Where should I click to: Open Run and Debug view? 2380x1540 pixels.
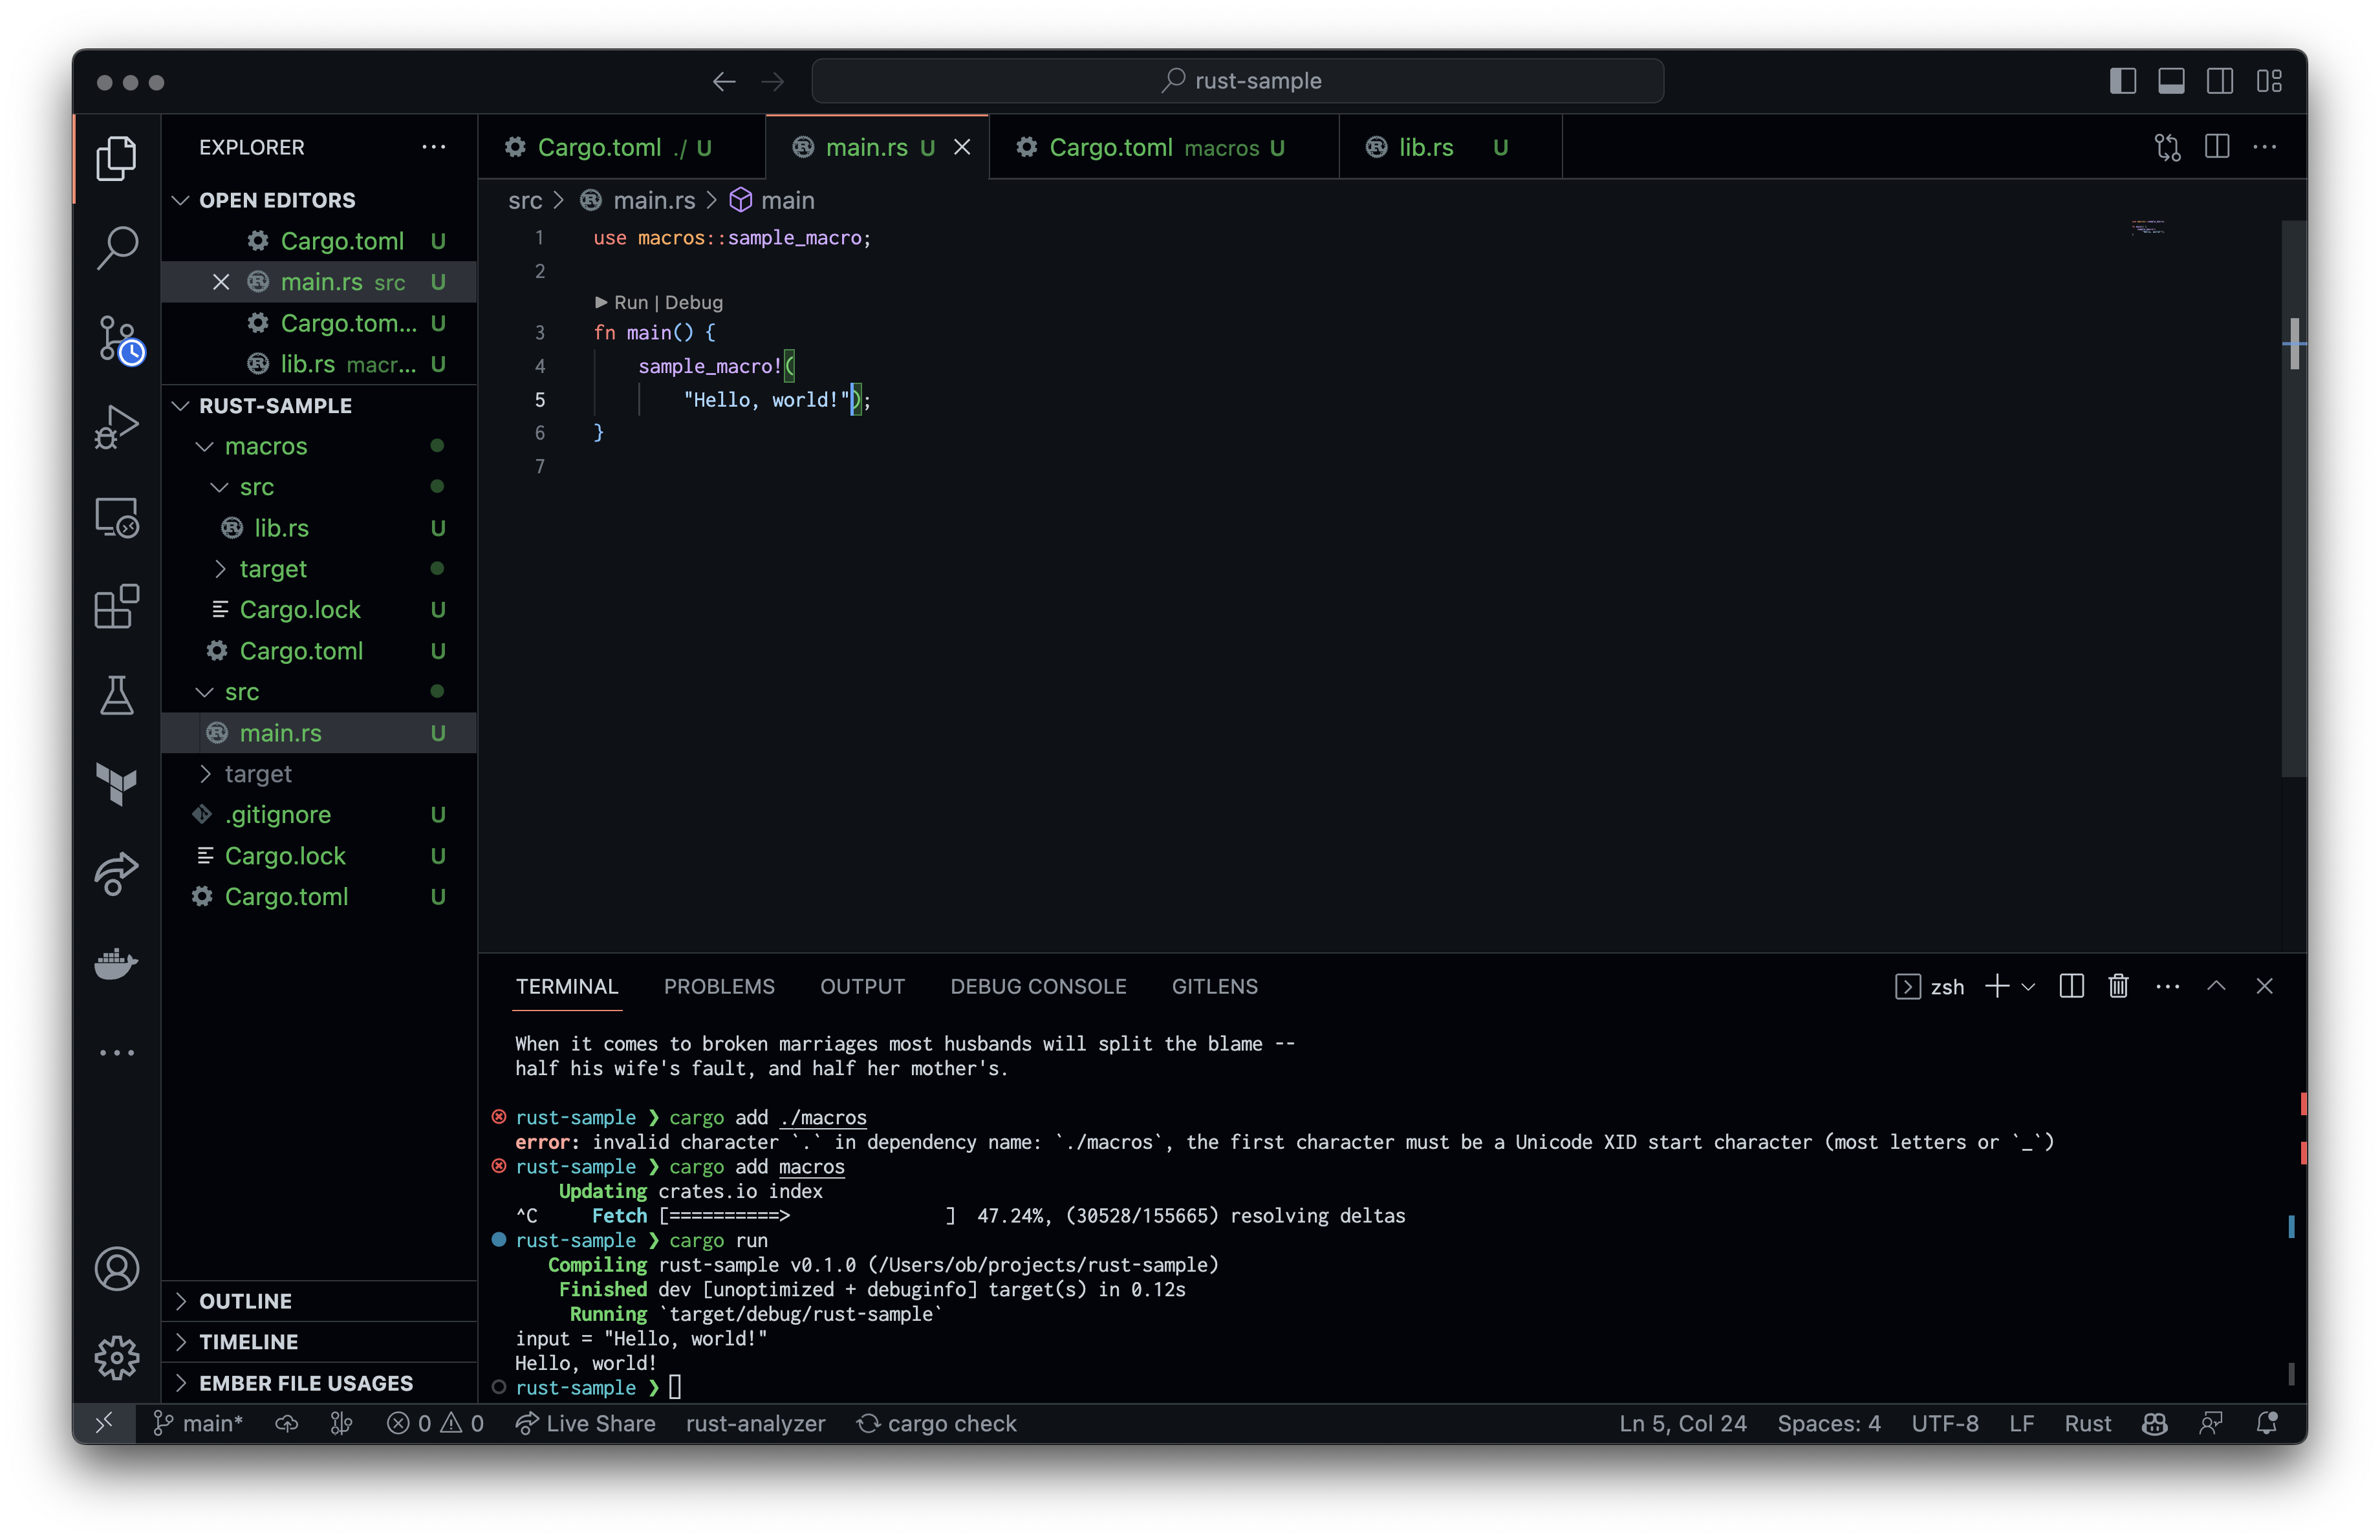116,428
